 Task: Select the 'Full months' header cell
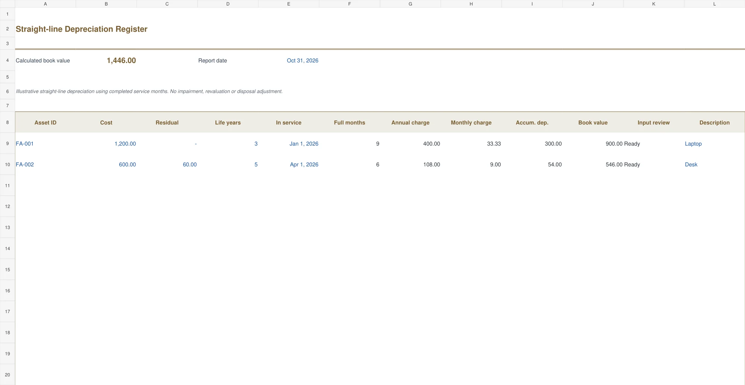(349, 122)
